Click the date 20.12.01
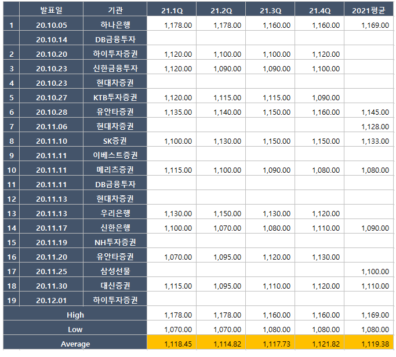 (x=51, y=300)
